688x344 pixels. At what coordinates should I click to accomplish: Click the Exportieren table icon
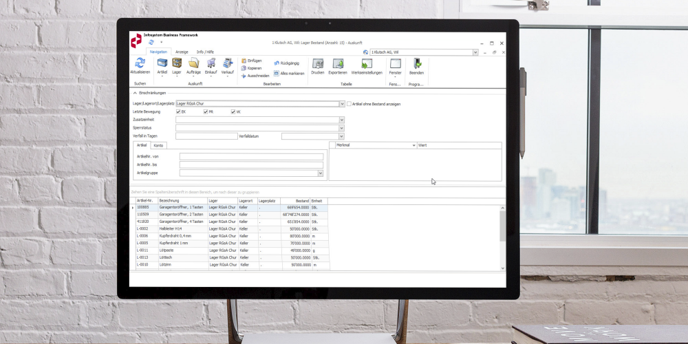[338, 63]
